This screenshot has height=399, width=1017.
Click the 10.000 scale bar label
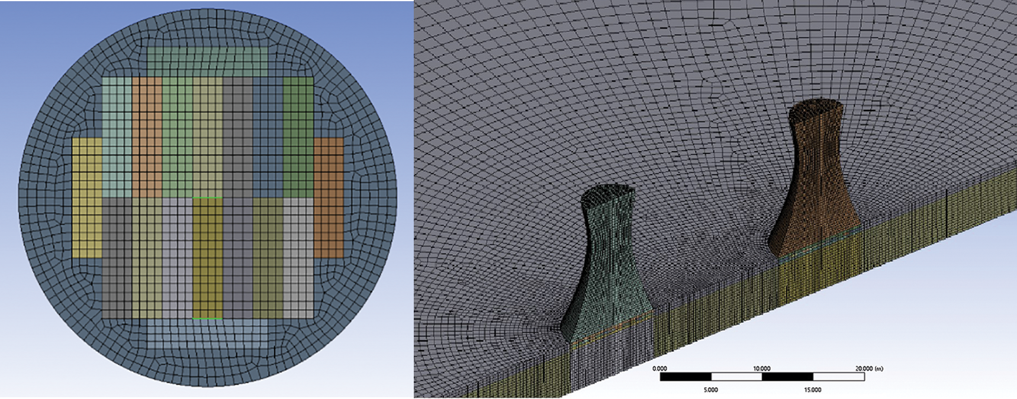[761, 368]
